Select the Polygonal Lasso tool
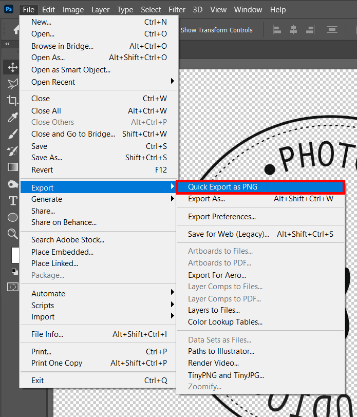Image resolution: width=357 pixels, height=417 pixels. coord(12,84)
